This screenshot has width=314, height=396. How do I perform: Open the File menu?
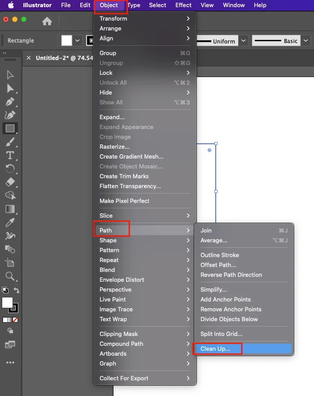pyautogui.click(x=66, y=5)
